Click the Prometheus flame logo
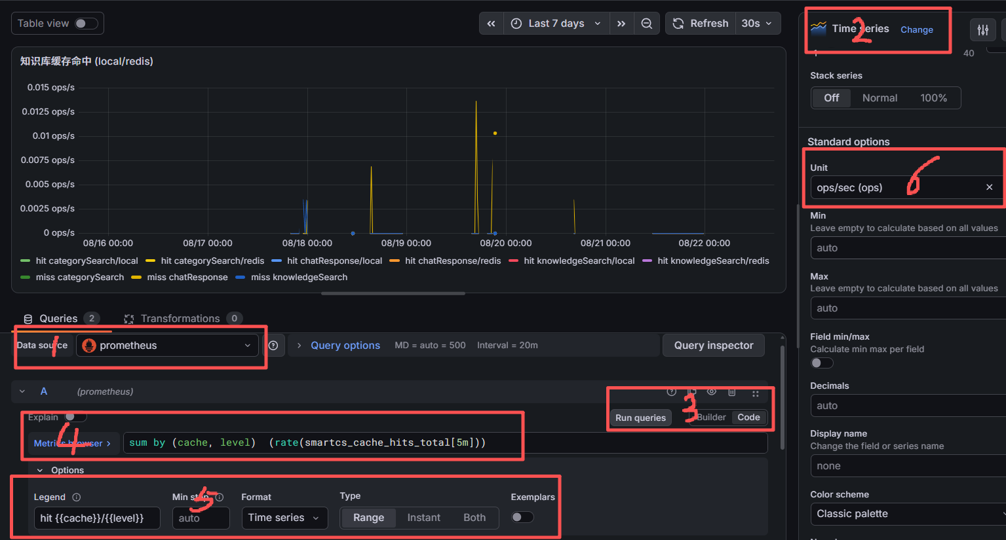This screenshot has width=1006, height=540. pyautogui.click(x=89, y=346)
